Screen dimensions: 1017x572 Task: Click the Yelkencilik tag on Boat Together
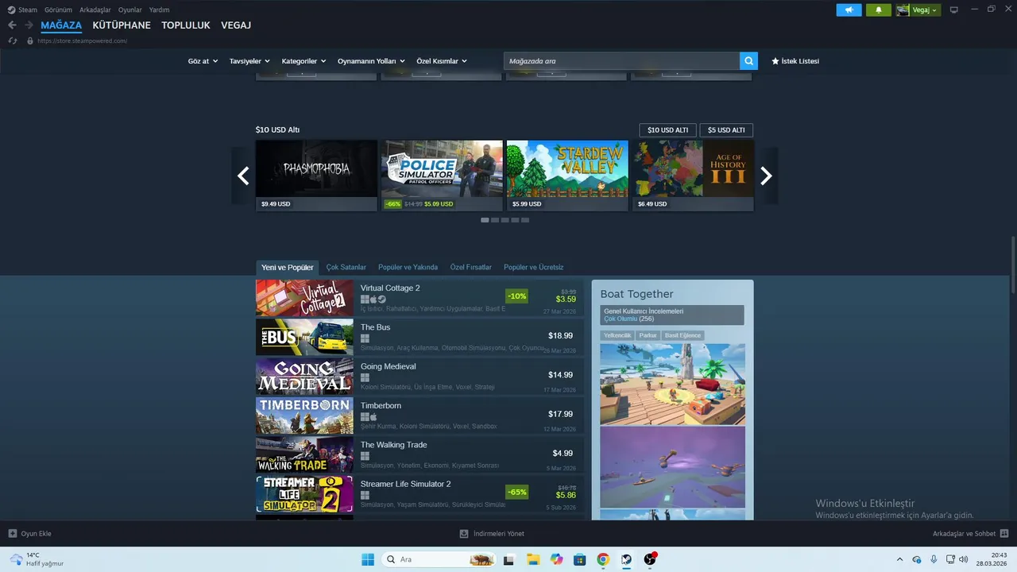pyautogui.click(x=617, y=335)
